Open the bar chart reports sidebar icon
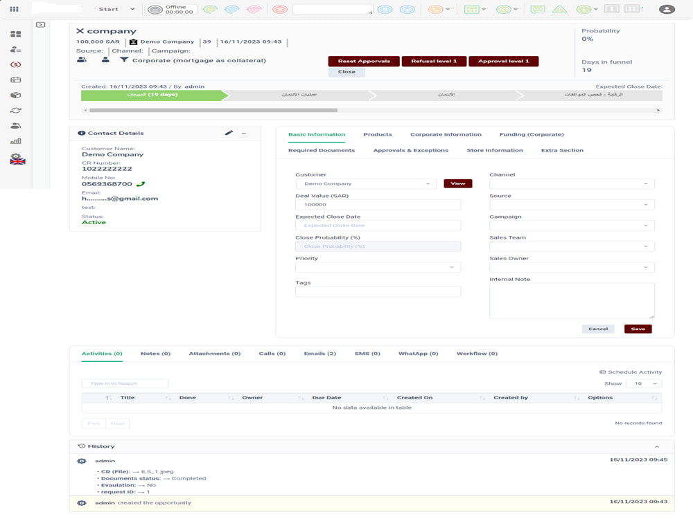Viewport: 693px width, 519px height. (x=16, y=140)
